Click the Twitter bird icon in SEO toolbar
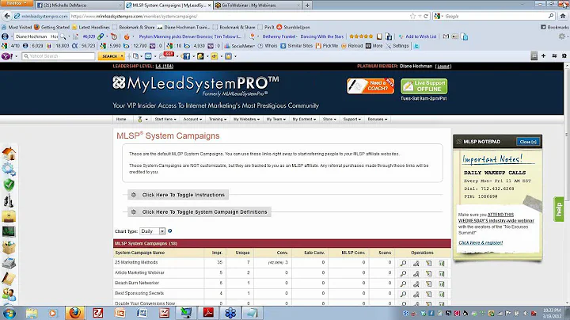Screen dimensions: 570x320 click(416, 46)
